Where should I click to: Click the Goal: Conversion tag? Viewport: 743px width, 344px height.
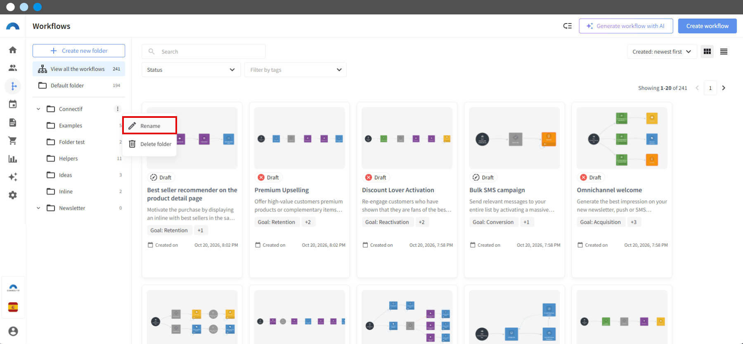[493, 222]
